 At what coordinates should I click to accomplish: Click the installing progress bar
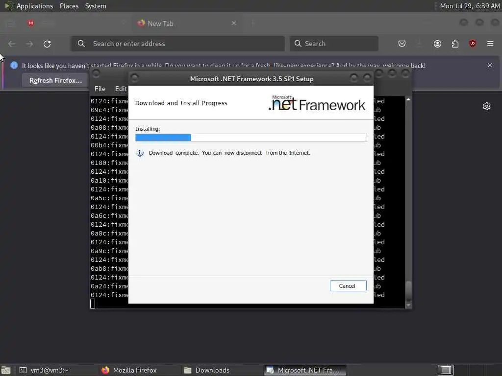tap(251, 138)
